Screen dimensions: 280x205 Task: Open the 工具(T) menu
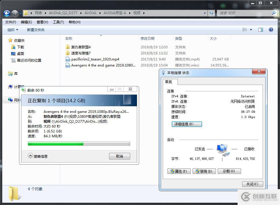[x=58, y=22]
